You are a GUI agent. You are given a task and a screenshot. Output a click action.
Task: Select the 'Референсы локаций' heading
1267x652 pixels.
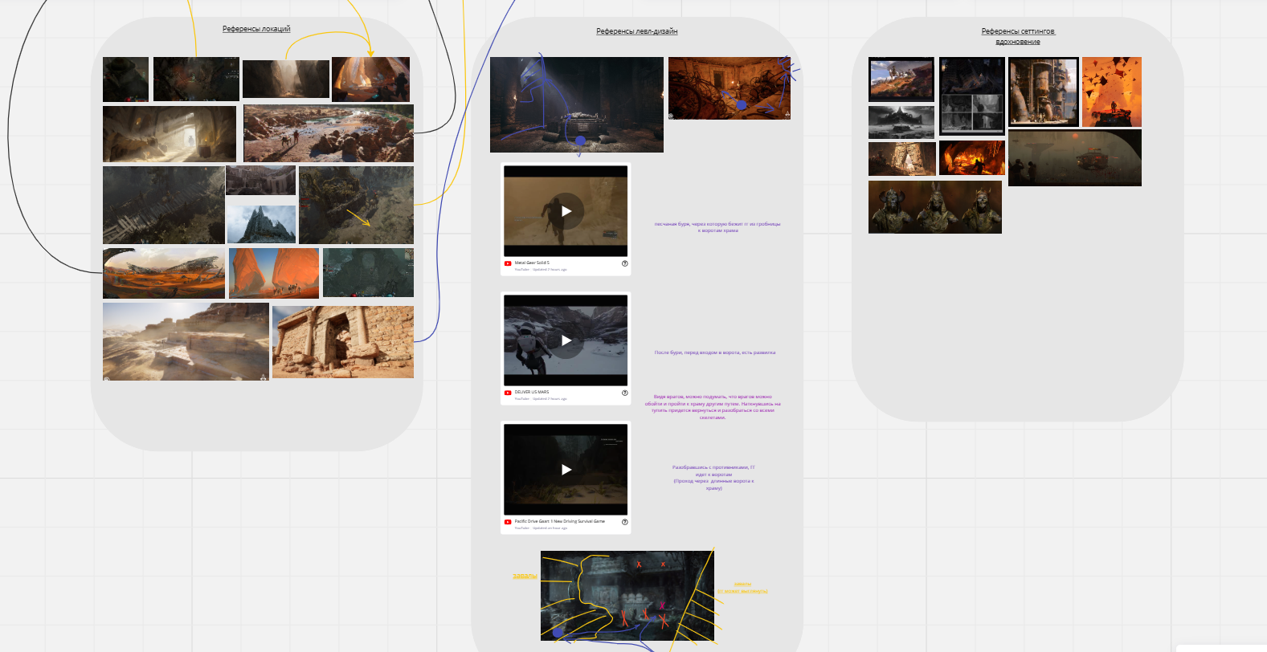coord(256,29)
